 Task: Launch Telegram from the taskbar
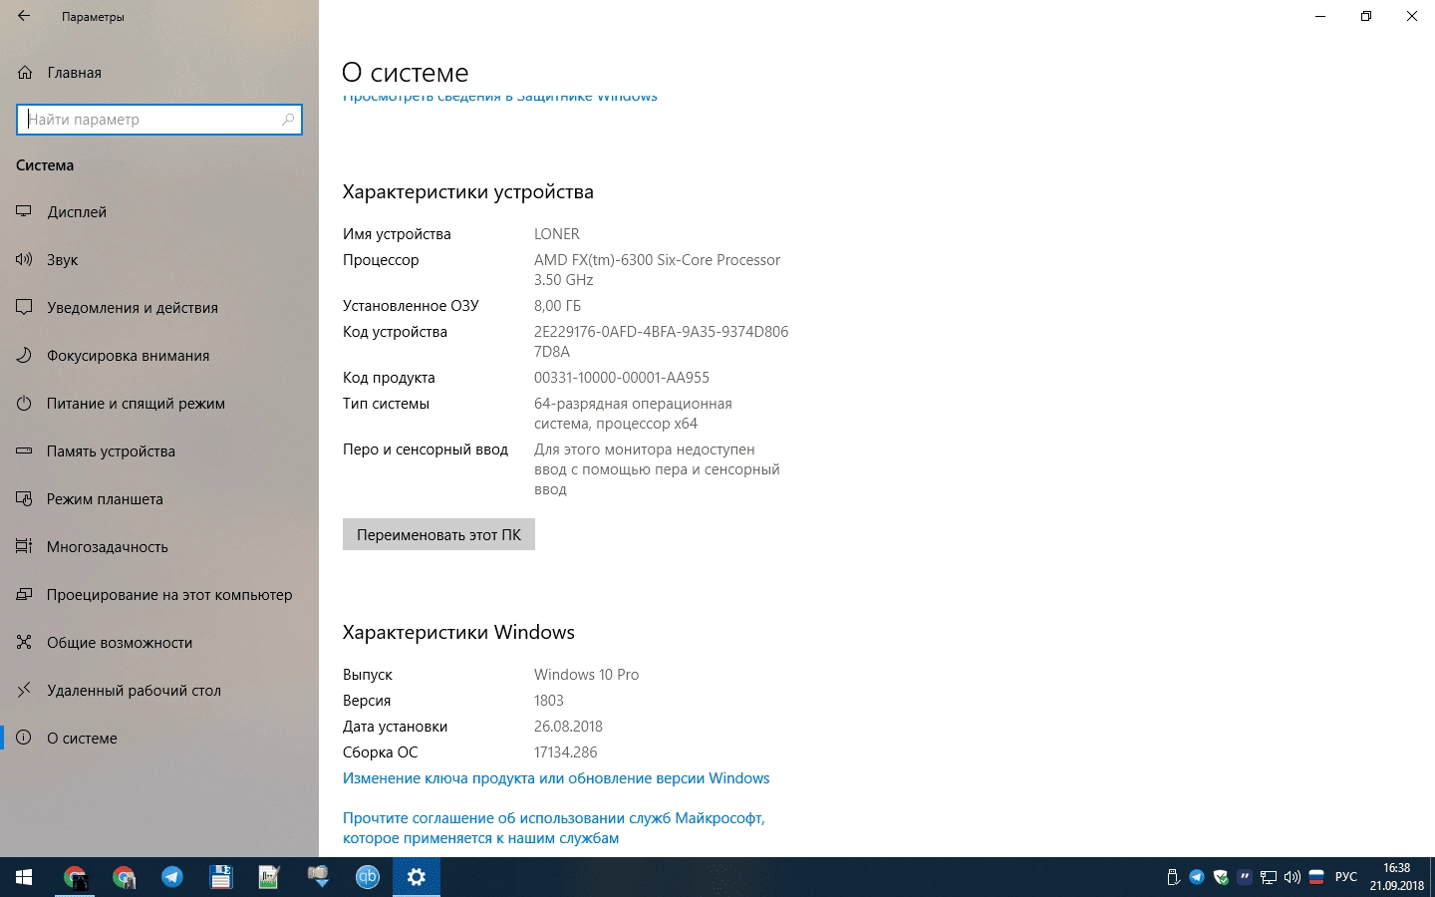tap(172, 877)
